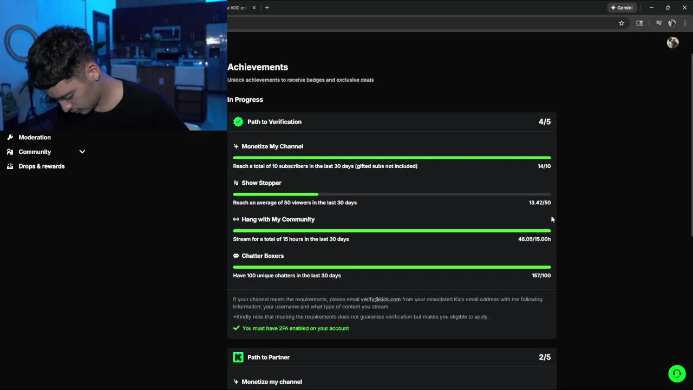Click 'Unlock achievements to receive badges' subtitle
The width and height of the screenshot is (693, 390).
coord(300,80)
